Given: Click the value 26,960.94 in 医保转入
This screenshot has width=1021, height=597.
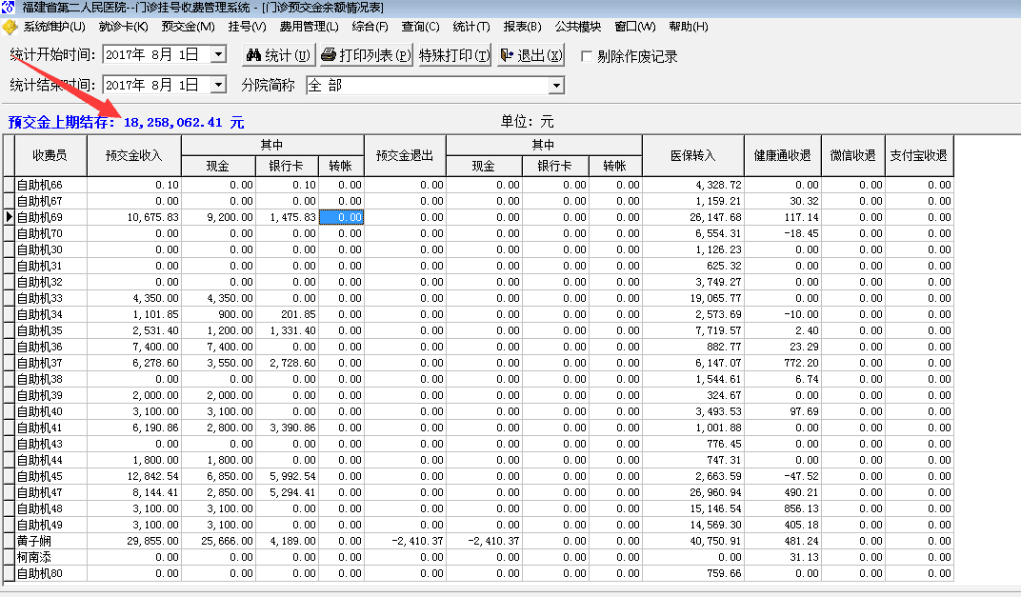Looking at the screenshot, I should [715, 493].
